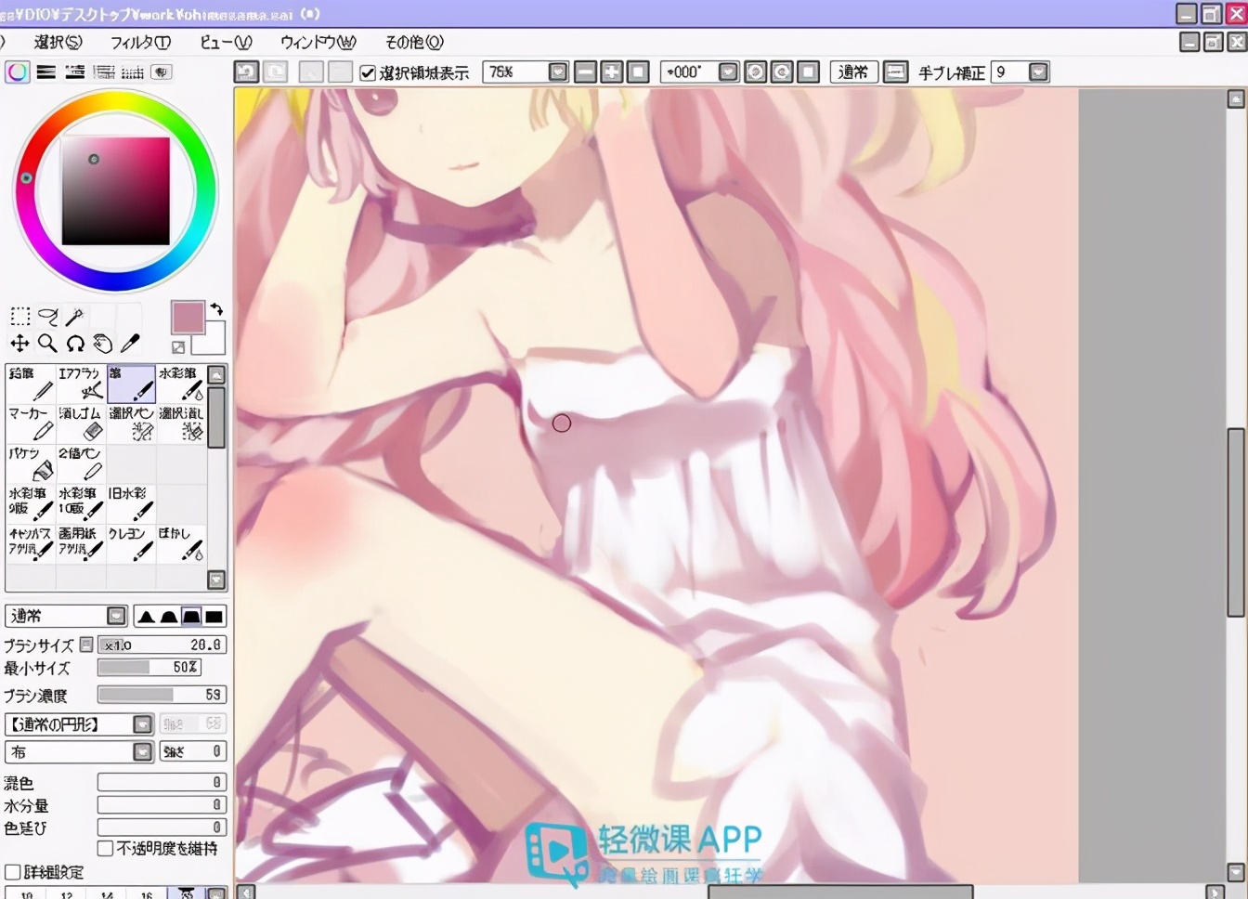
Task: Select the magic wand tool
Action: tap(75, 317)
